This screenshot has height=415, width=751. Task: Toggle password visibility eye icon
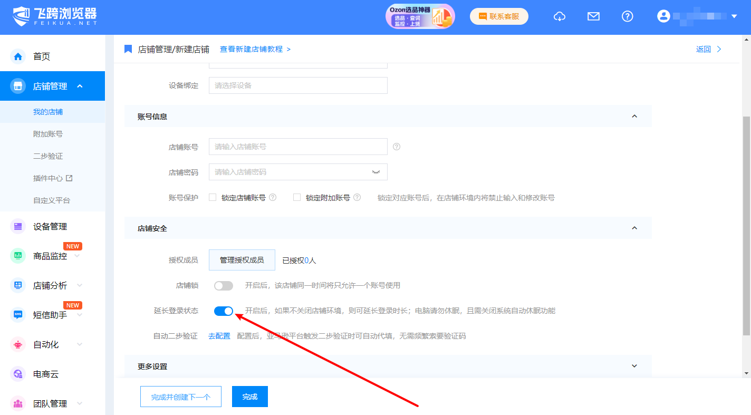click(x=376, y=172)
